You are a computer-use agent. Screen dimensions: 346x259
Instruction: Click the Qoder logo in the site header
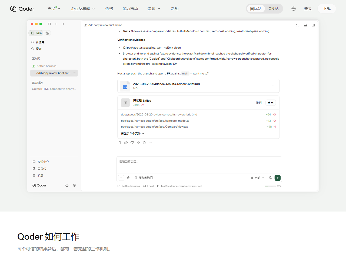(22, 9)
